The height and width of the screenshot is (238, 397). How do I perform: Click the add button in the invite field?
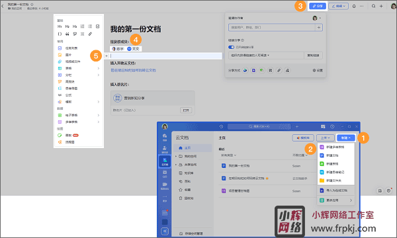tap(319, 27)
